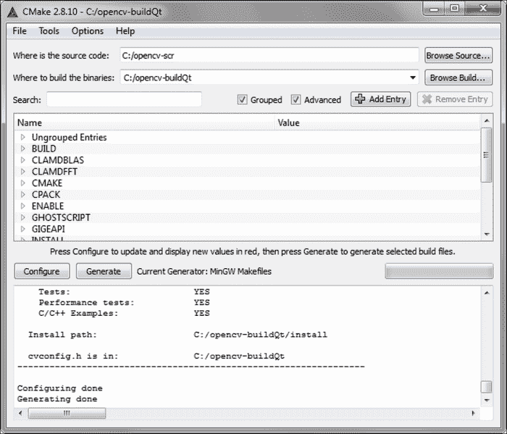The height and width of the screenshot is (434, 507).
Task: Select the CMAKE tree row
Action: 248,183
